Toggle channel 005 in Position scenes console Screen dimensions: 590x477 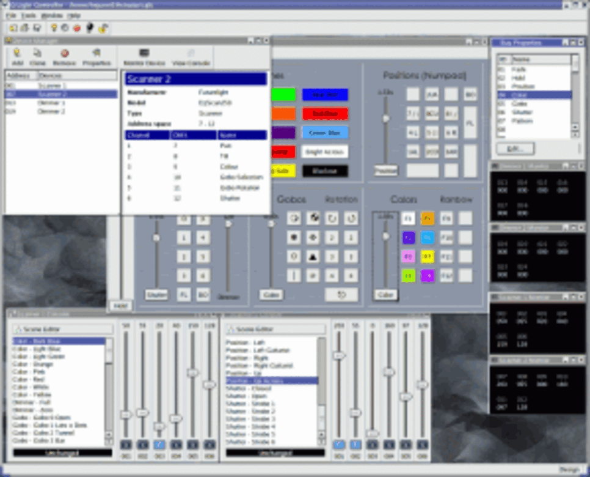406,445
